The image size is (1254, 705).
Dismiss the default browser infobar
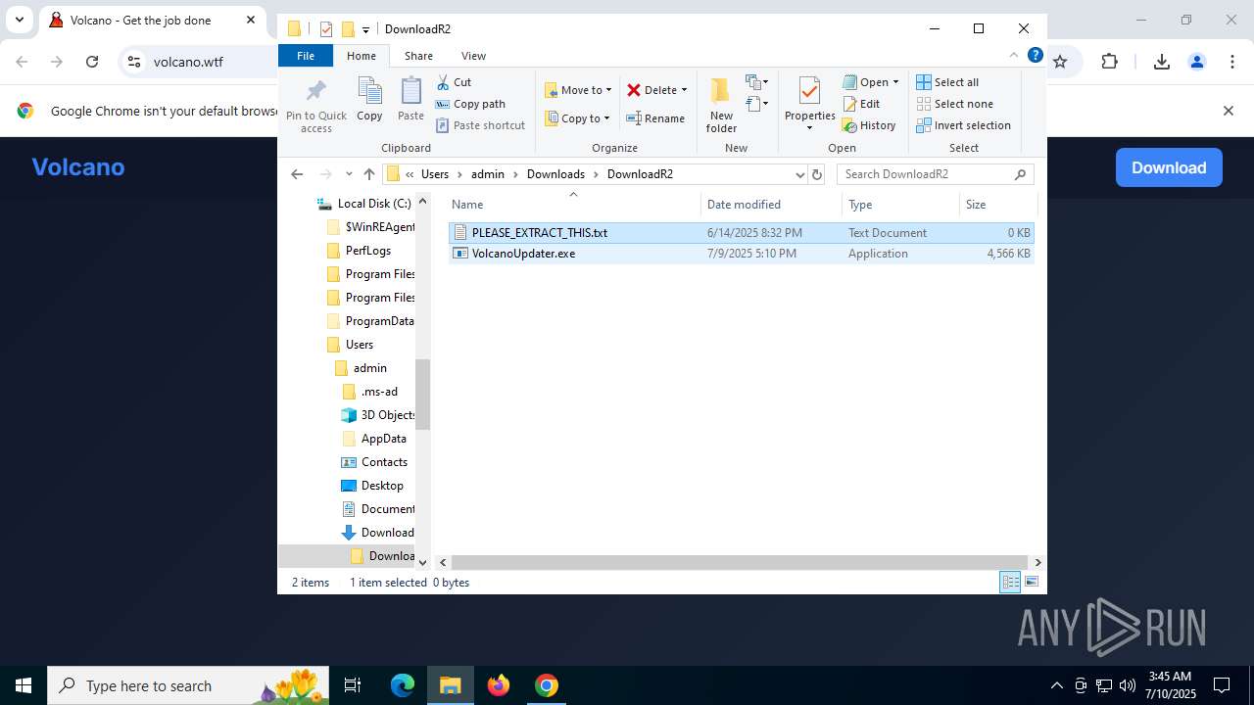coord(1228,111)
